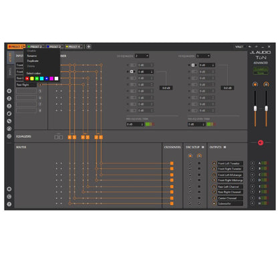Switch to the PRESET 2 tab

[36, 47]
